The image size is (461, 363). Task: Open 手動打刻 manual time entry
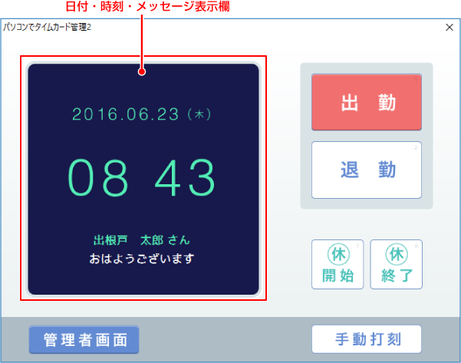click(x=367, y=339)
